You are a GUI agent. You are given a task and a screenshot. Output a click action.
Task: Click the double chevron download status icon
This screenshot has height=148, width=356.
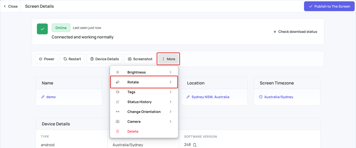[275, 32]
